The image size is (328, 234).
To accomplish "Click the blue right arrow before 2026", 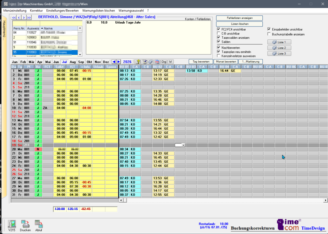I will (119, 62).
